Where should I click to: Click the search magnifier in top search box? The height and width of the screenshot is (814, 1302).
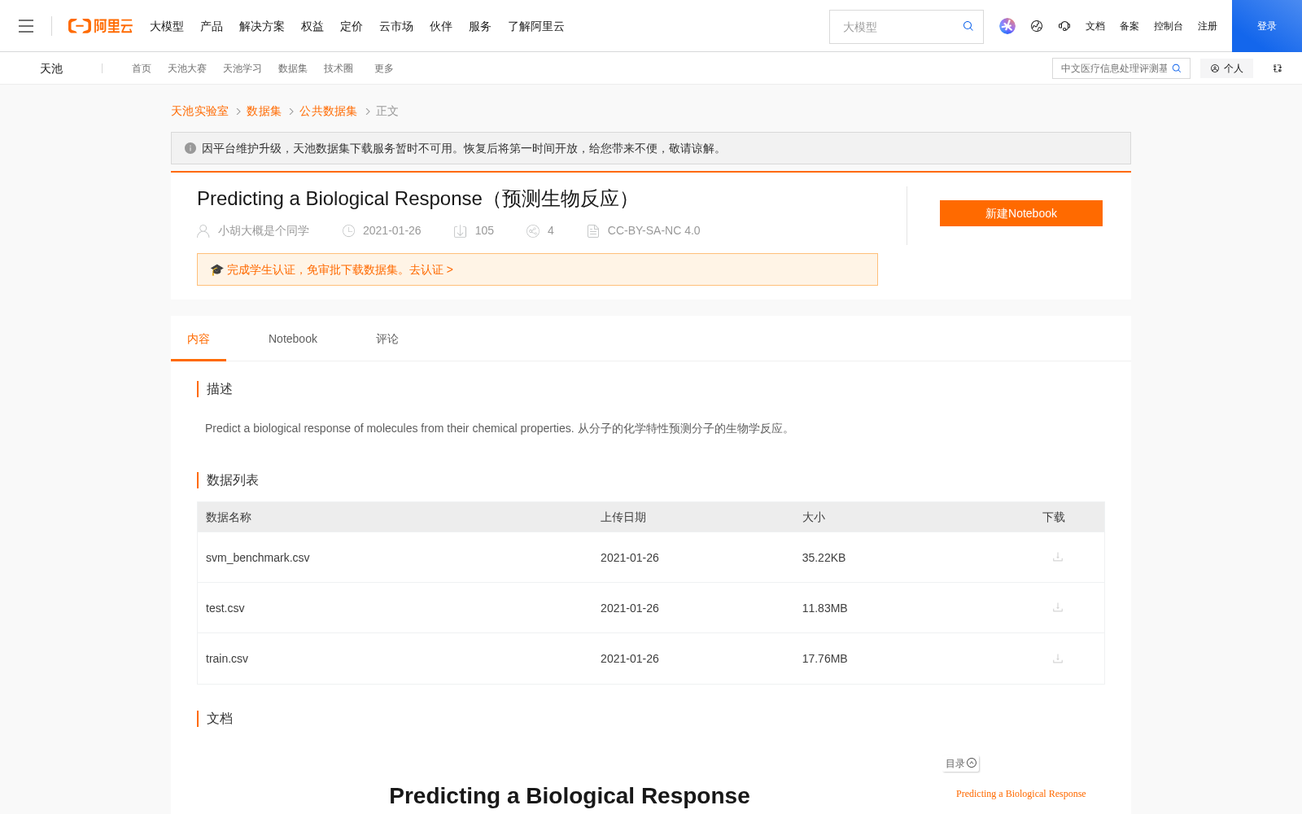tap(968, 26)
